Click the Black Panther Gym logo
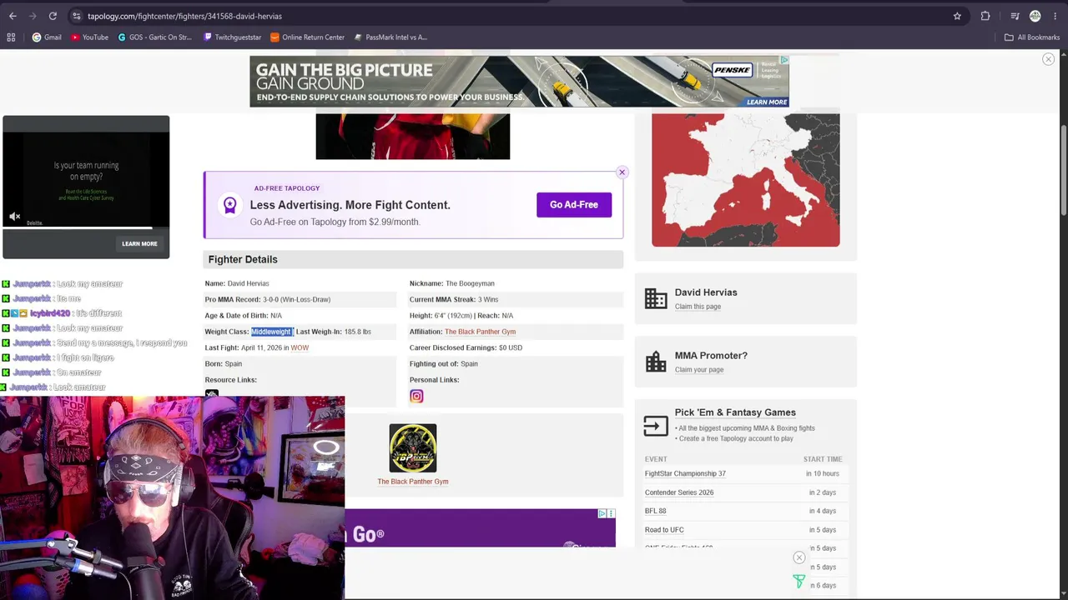Viewport: 1068px width, 600px height. click(x=413, y=448)
